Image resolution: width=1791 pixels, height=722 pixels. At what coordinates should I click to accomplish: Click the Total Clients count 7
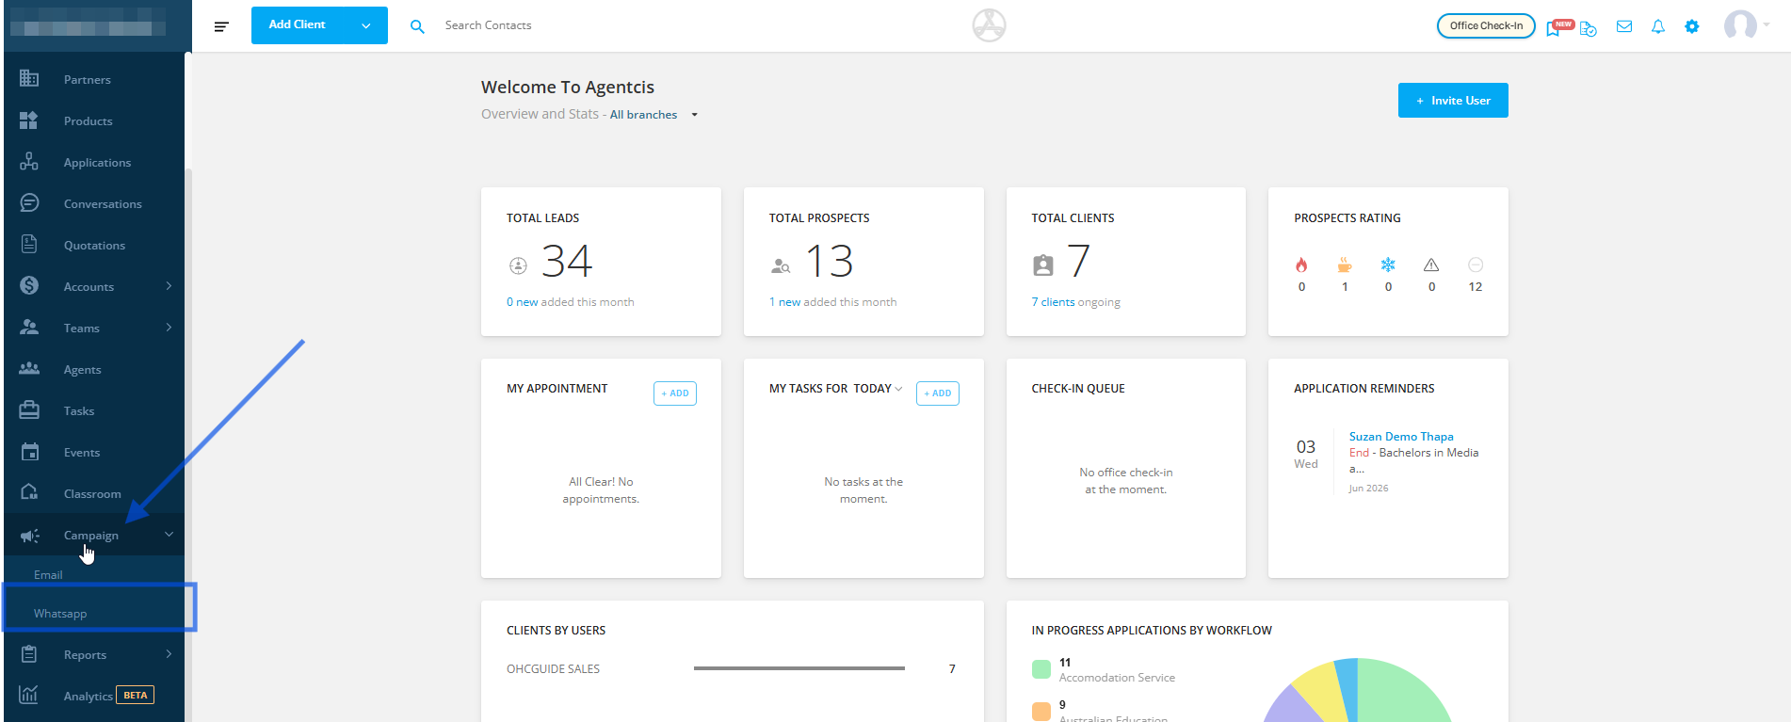tap(1078, 261)
